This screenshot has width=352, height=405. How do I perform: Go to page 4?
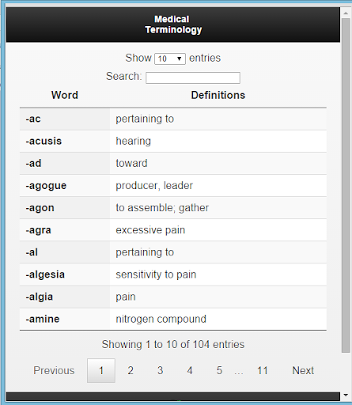tap(190, 370)
